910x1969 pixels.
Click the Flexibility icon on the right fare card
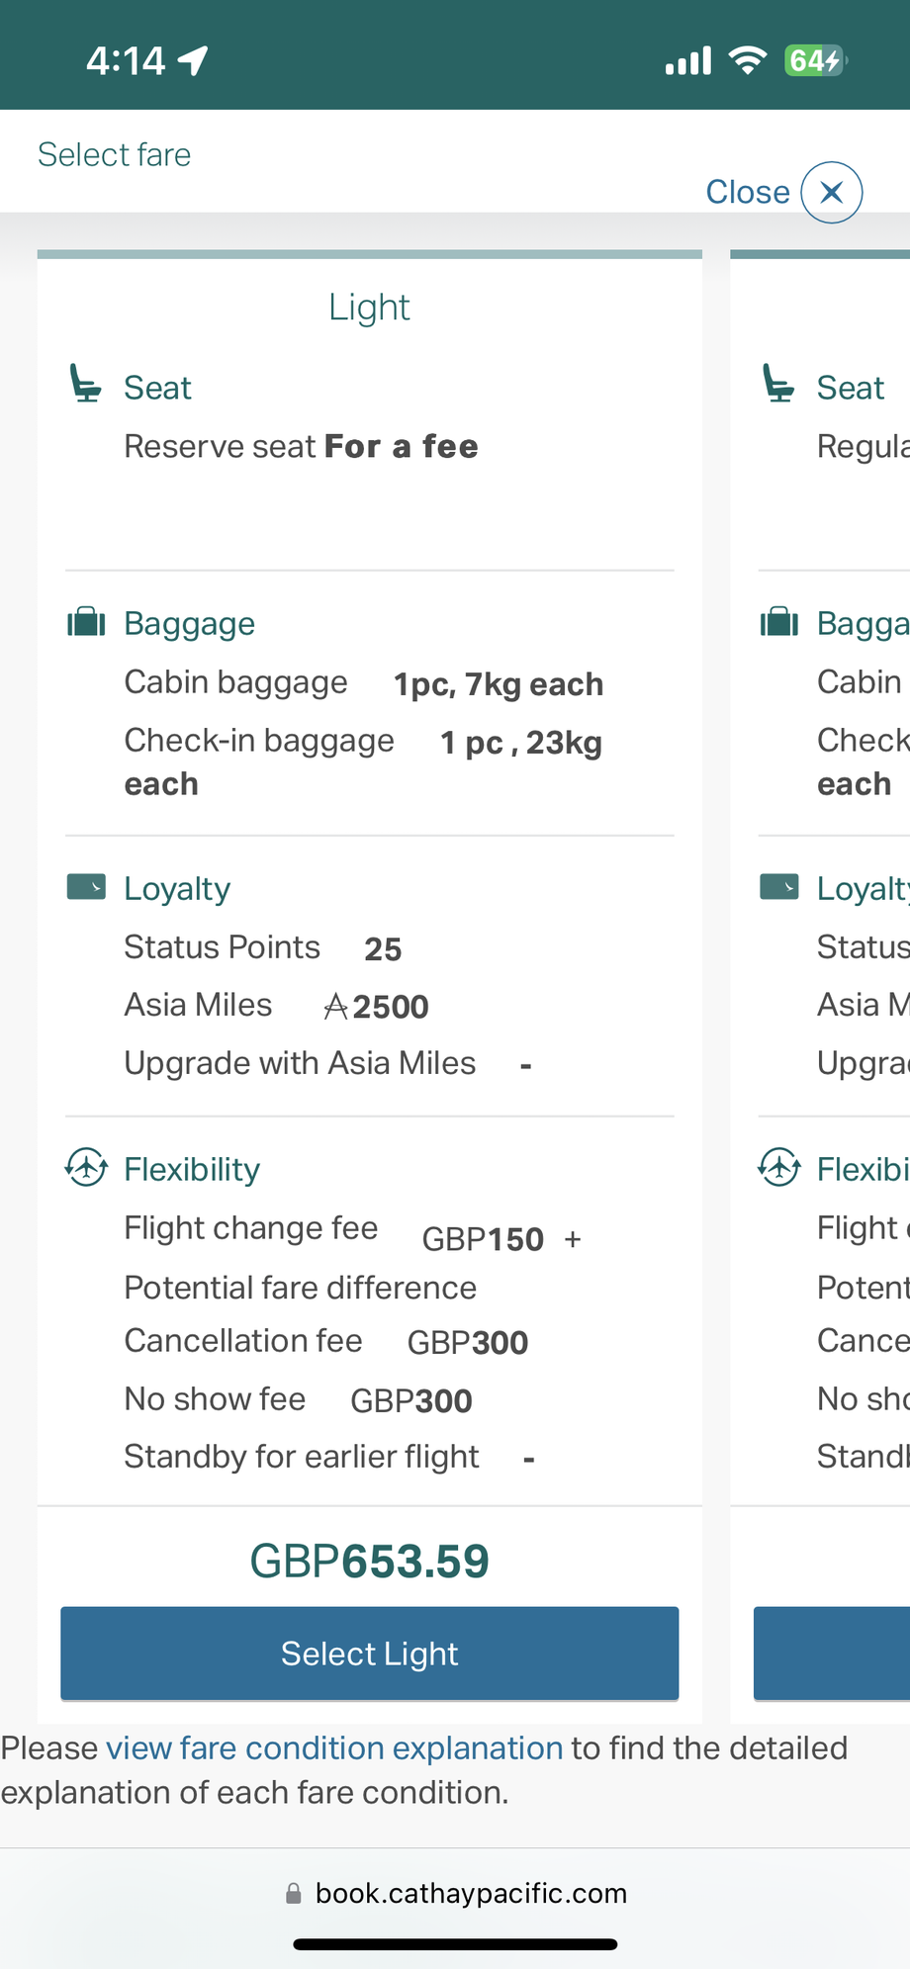tap(779, 1167)
